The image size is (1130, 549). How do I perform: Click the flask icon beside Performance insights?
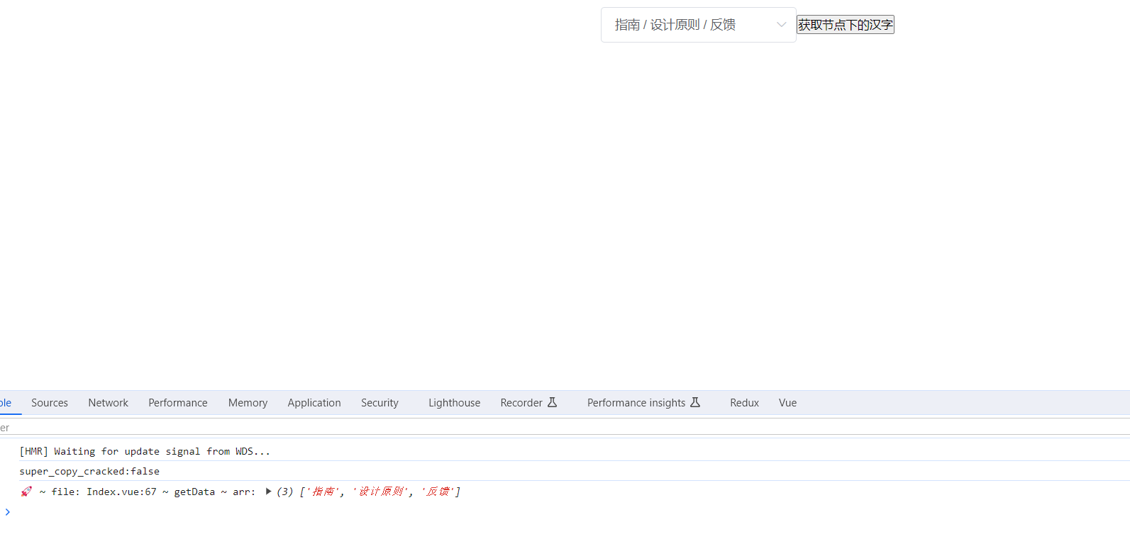[695, 402]
